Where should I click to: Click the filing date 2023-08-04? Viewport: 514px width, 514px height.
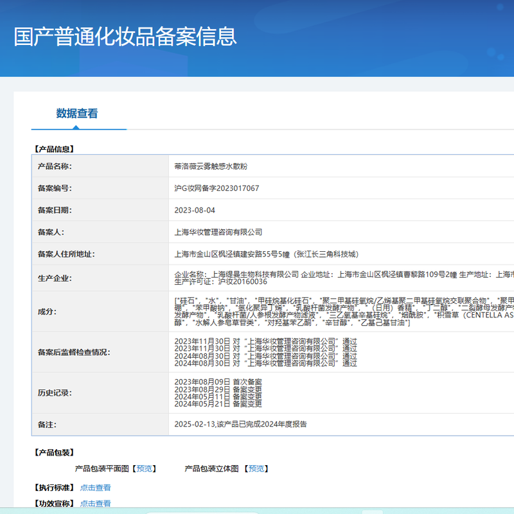tap(195, 210)
